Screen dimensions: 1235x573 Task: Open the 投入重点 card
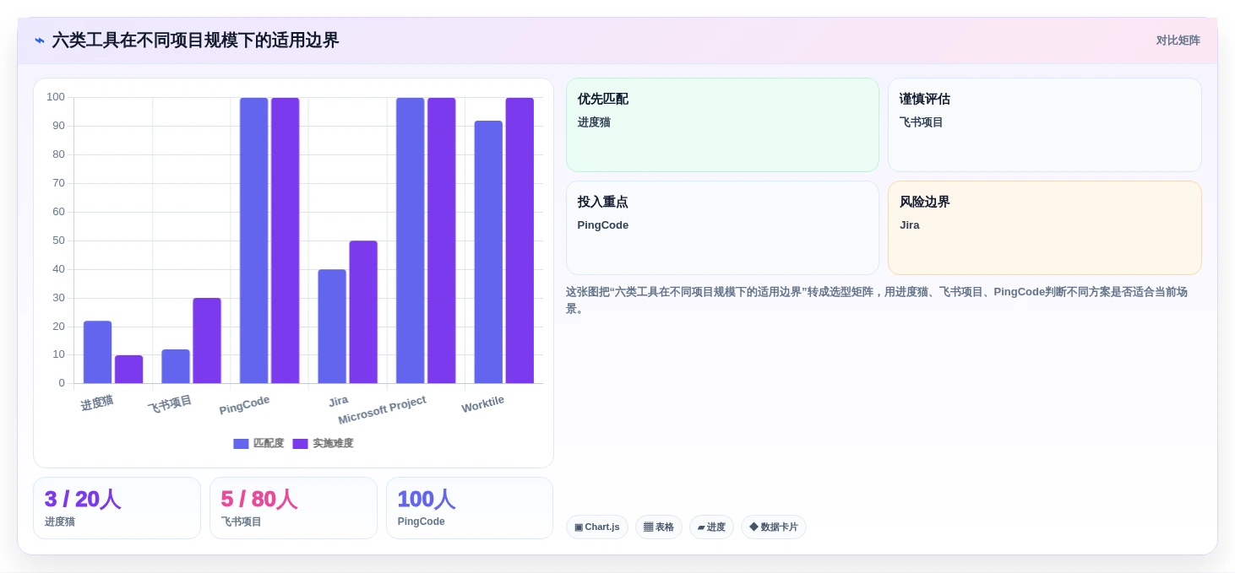[722, 228]
